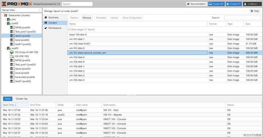Select vm-100-state-first01 row
Viewport: 263px width, 138px height.
click(164, 44)
